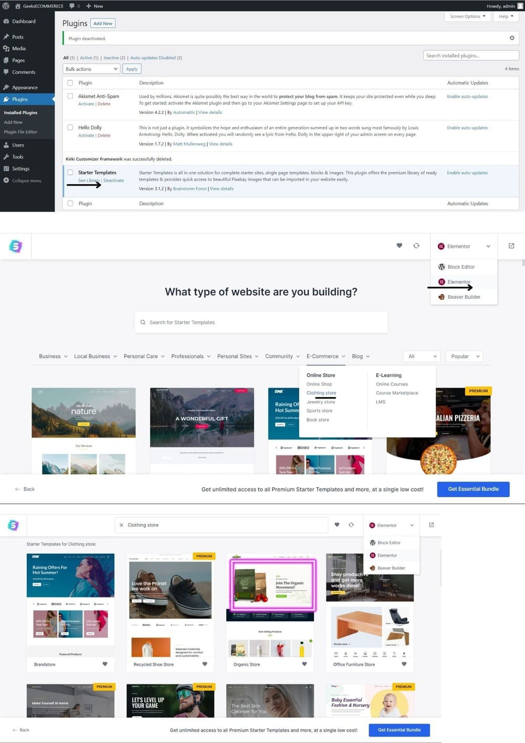
Task: Open the All filter dropdown
Action: [x=422, y=356]
